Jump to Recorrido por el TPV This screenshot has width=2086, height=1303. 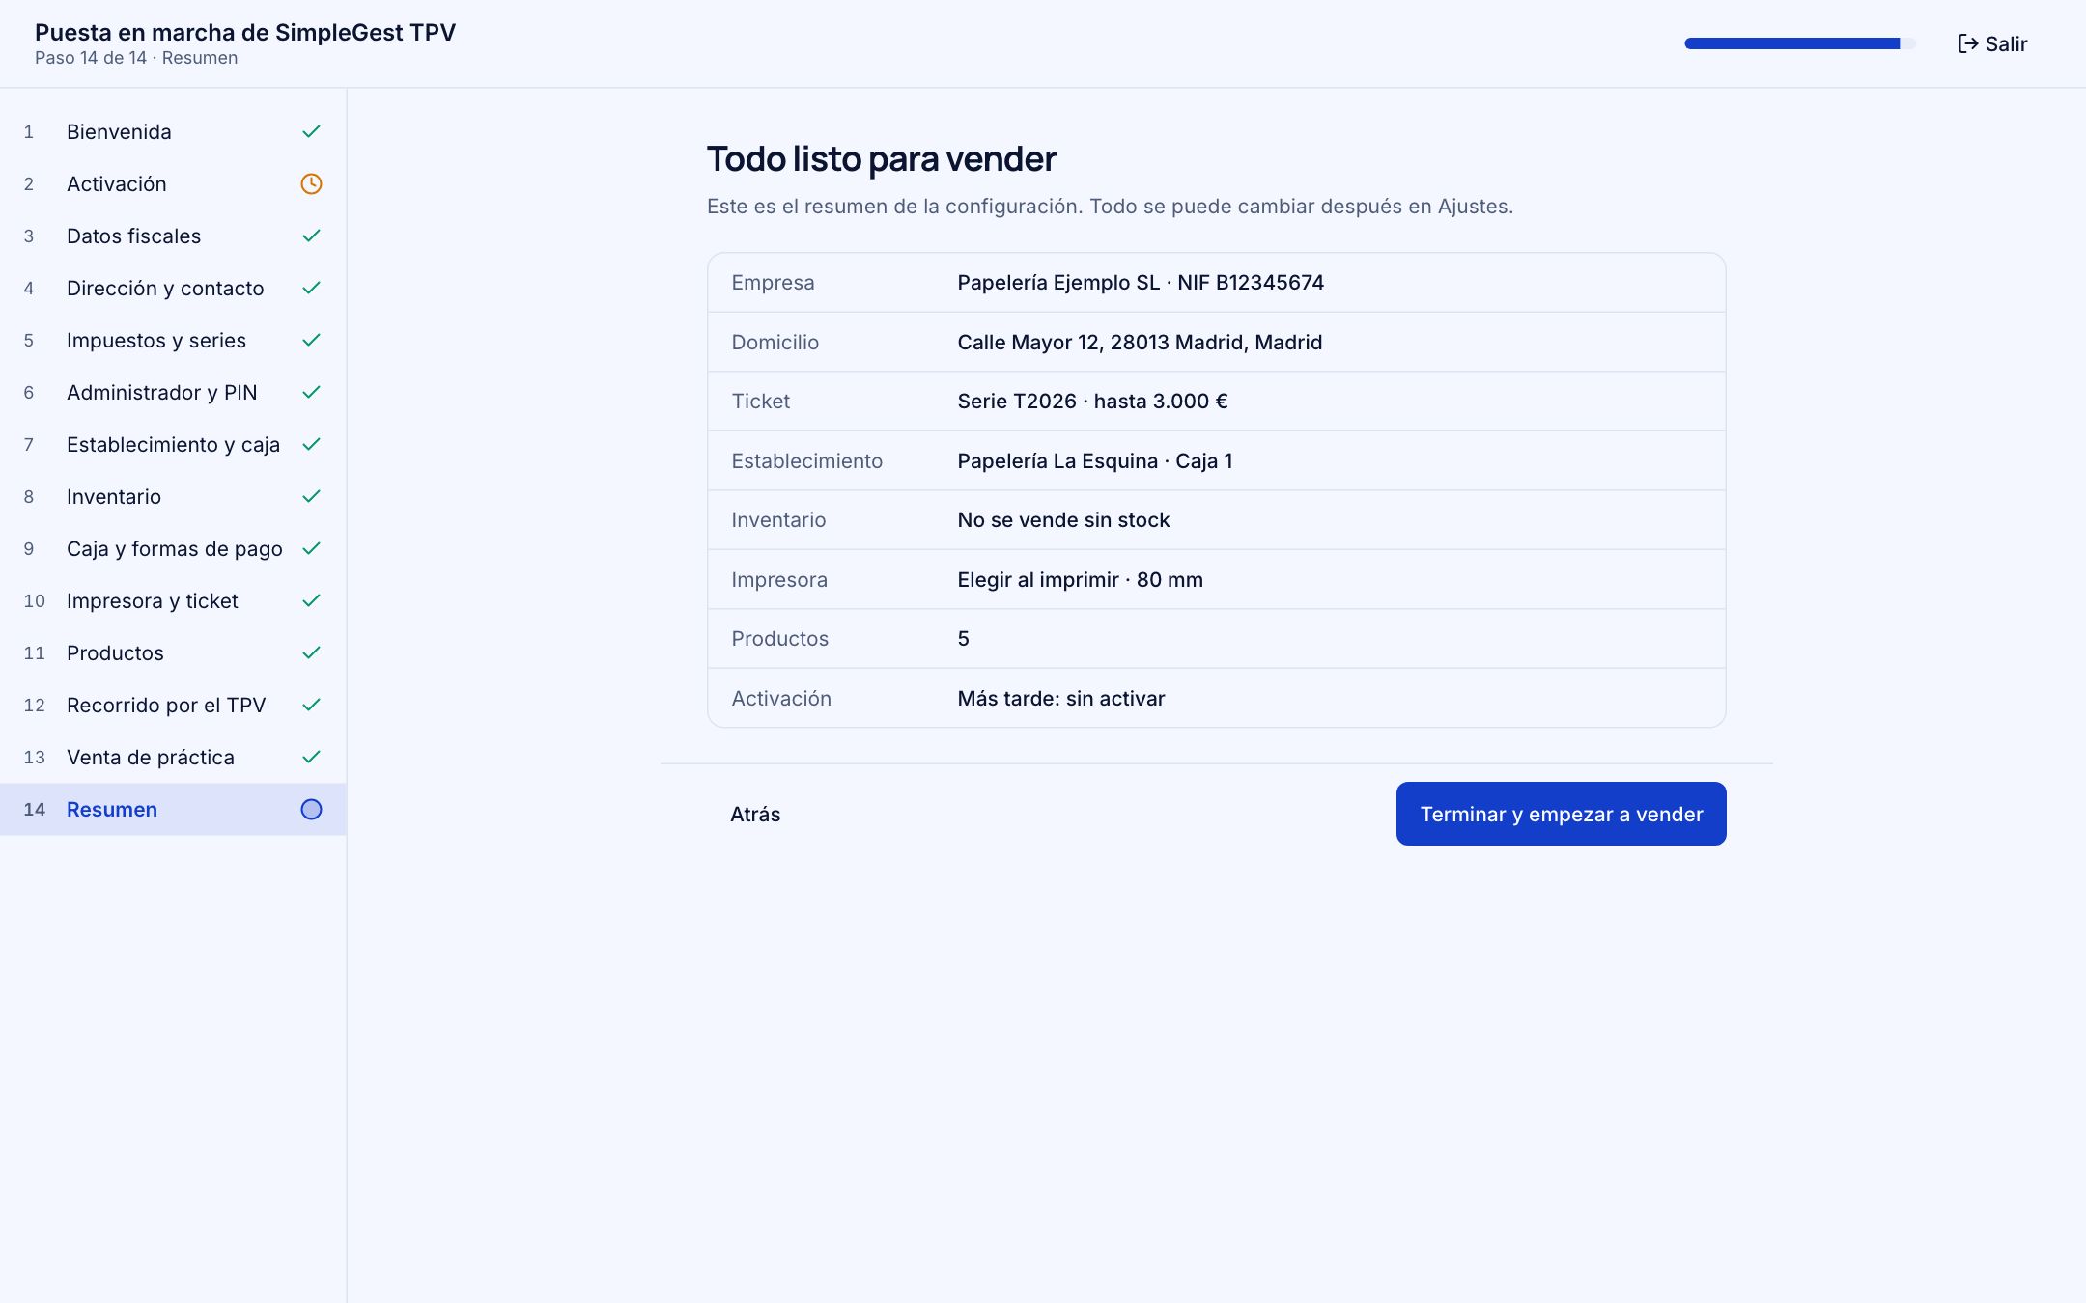(173, 706)
